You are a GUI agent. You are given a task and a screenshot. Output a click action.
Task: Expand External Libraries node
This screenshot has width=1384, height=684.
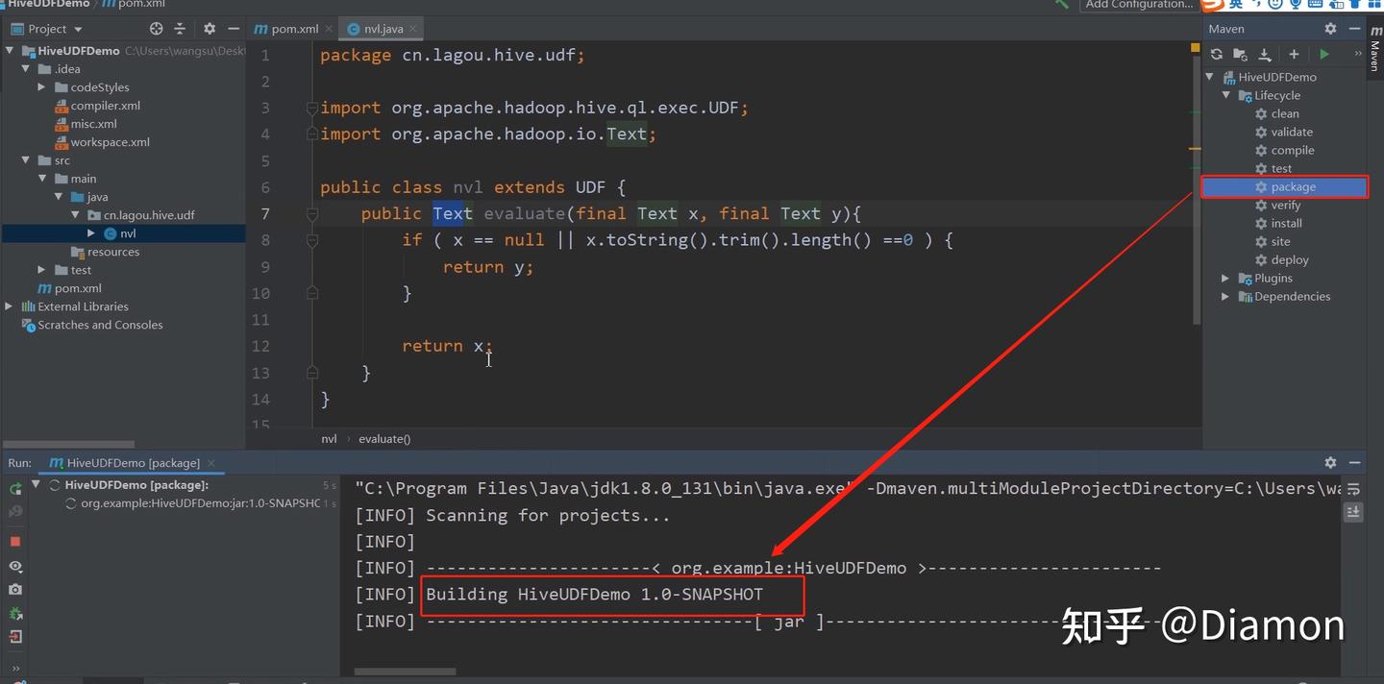[10, 306]
